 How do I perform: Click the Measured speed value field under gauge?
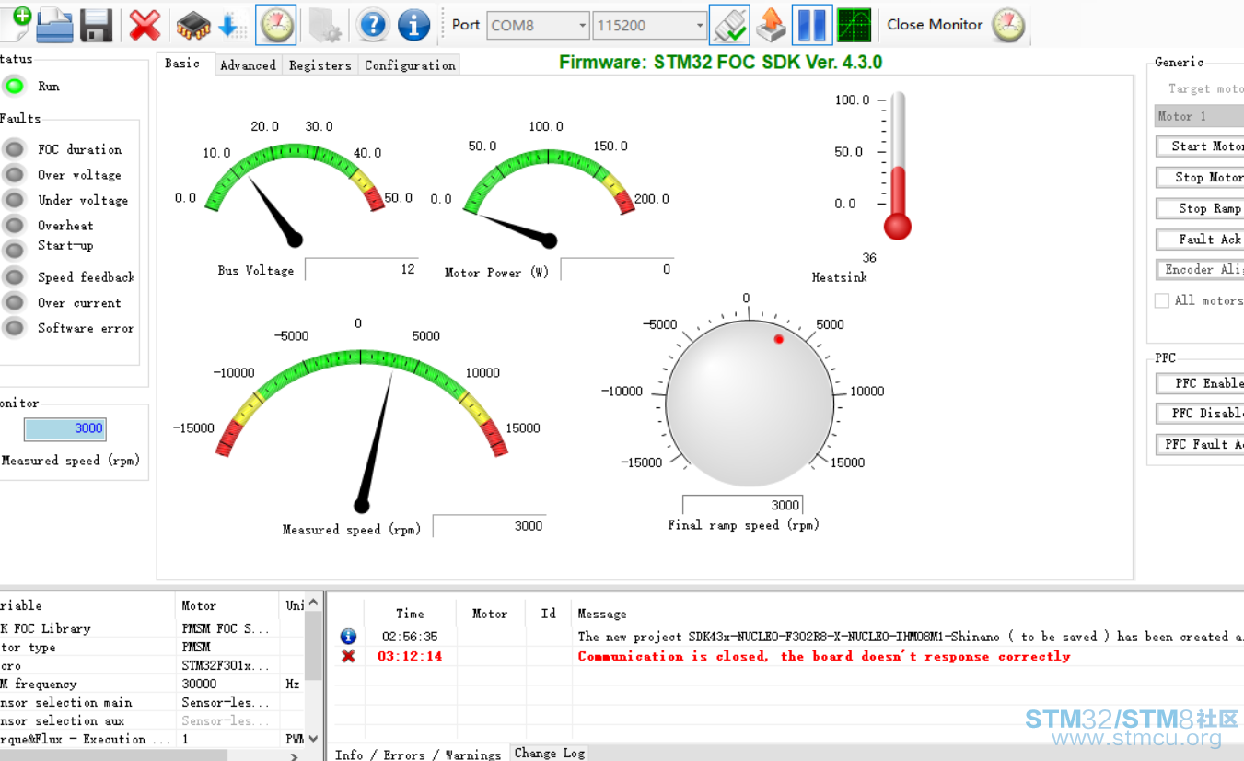[490, 525]
